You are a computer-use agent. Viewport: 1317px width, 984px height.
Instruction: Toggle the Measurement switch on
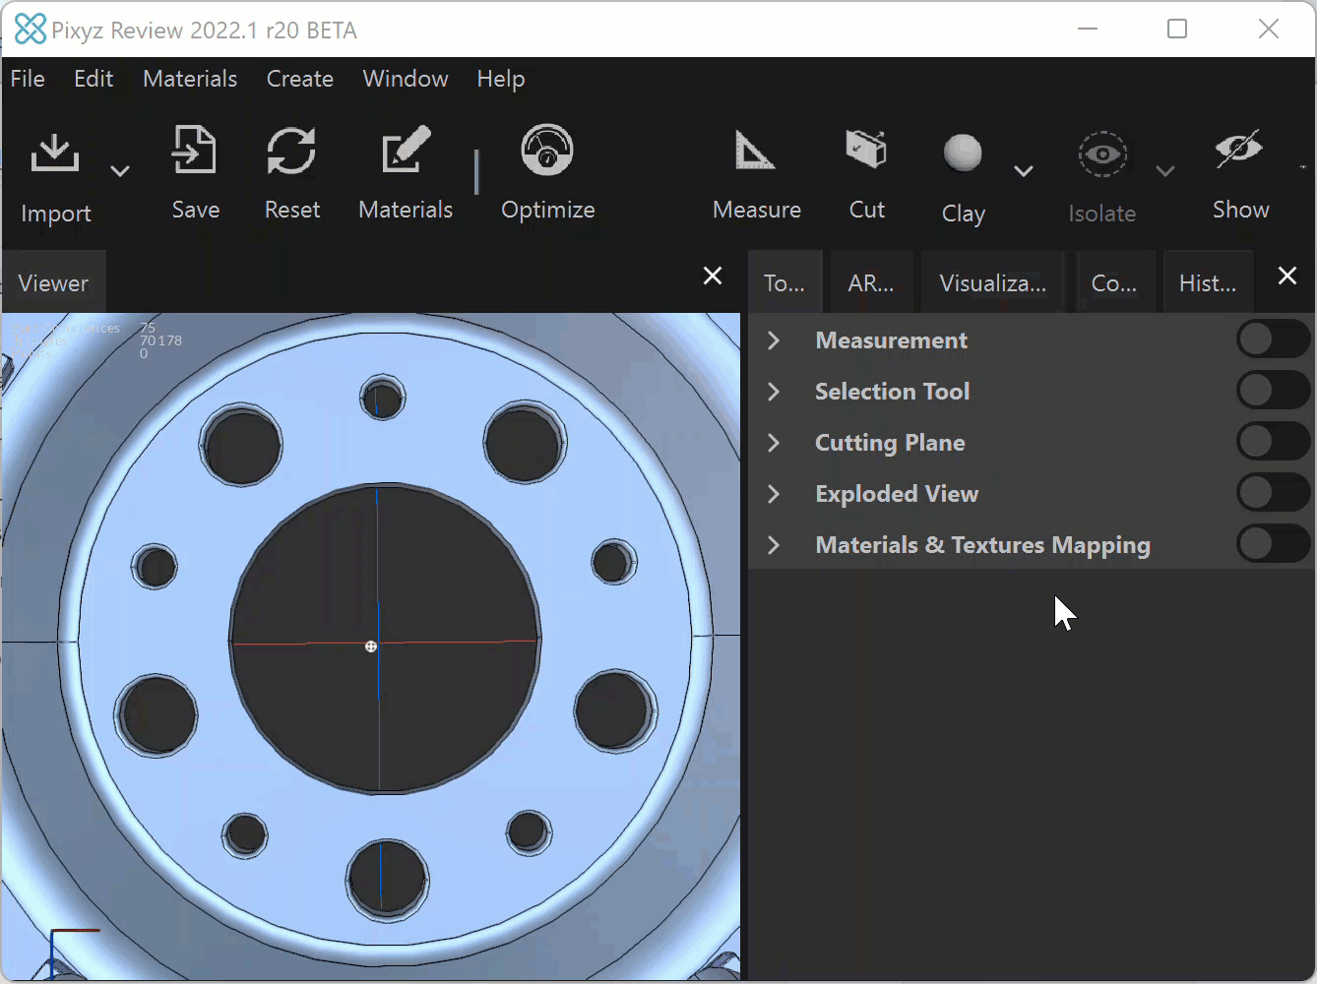[1273, 339]
